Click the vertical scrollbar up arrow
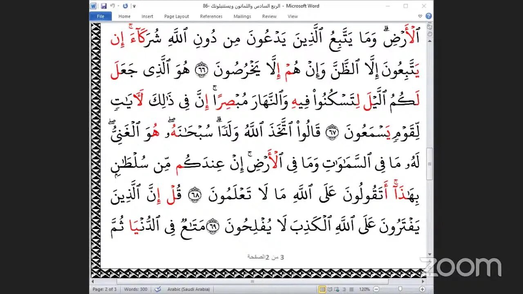Image resolution: width=523 pixels, height=294 pixels. tap(429, 40)
